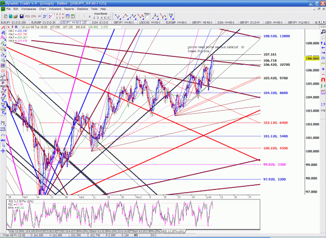Select Wave Bands level 2
The width and height of the screenshot is (326, 238).
pyautogui.click(x=94, y=18)
